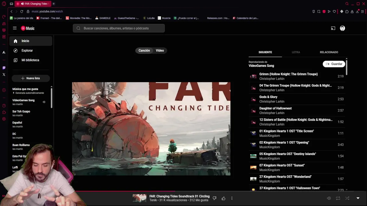Open Tenik artist link in player bar
Image resolution: width=367 pixels, height=206 pixels.
coord(153,200)
